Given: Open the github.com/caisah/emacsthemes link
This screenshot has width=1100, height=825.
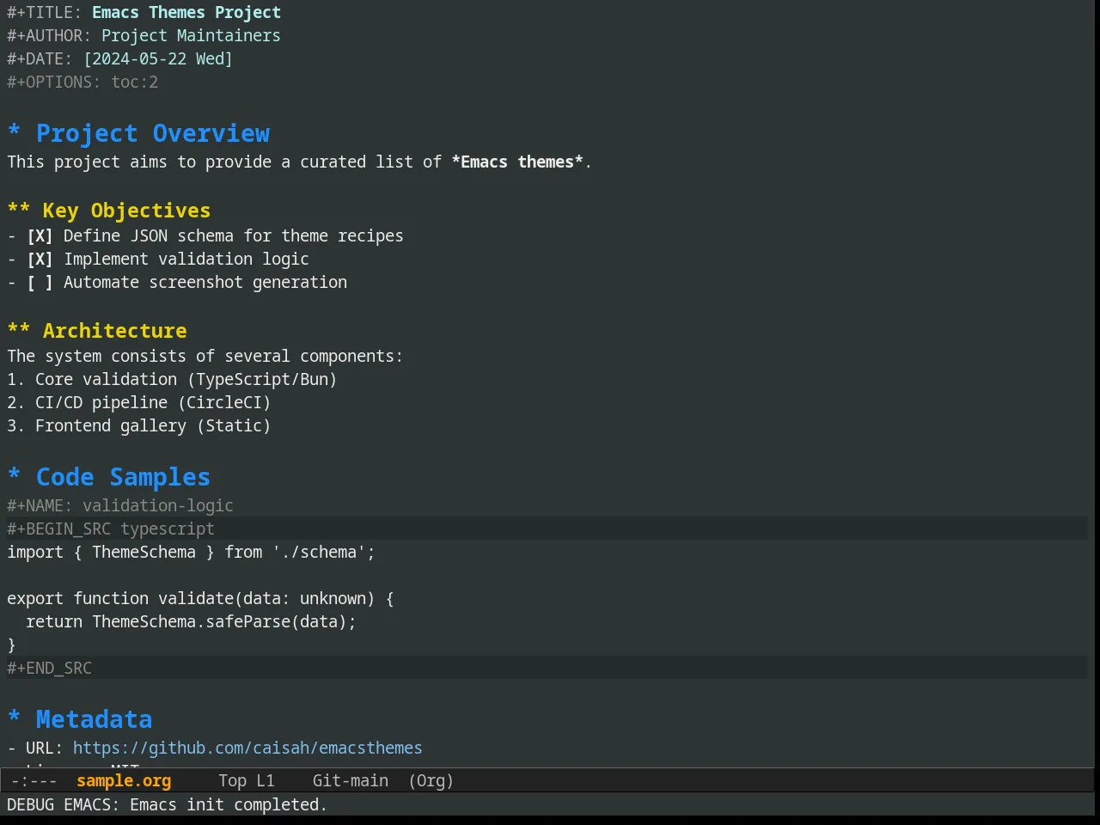Looking at the screenshot, I should click(247, 749).
